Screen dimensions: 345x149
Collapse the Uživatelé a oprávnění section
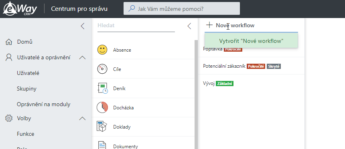(82, 58)
